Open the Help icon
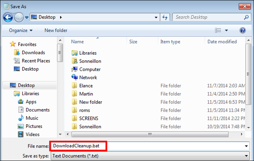Image resolution: width=254 pixels, height=161 pixels. tap(243, 30)
